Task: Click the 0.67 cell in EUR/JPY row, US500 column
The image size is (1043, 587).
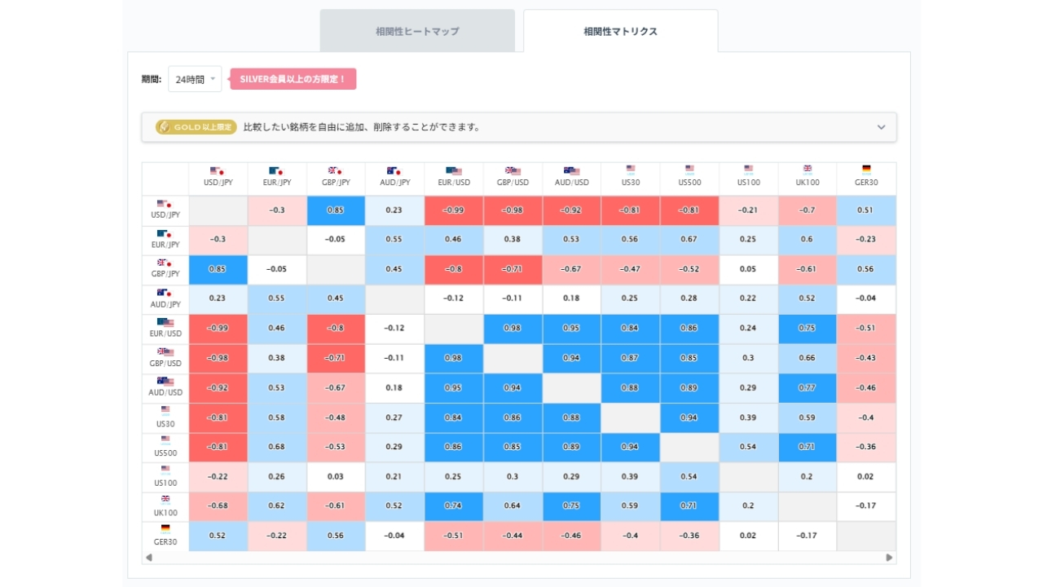Action: tap(689, 240)
